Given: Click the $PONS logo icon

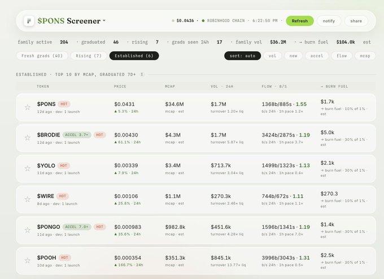Looking at the screenshot, I should click(29, 21).
